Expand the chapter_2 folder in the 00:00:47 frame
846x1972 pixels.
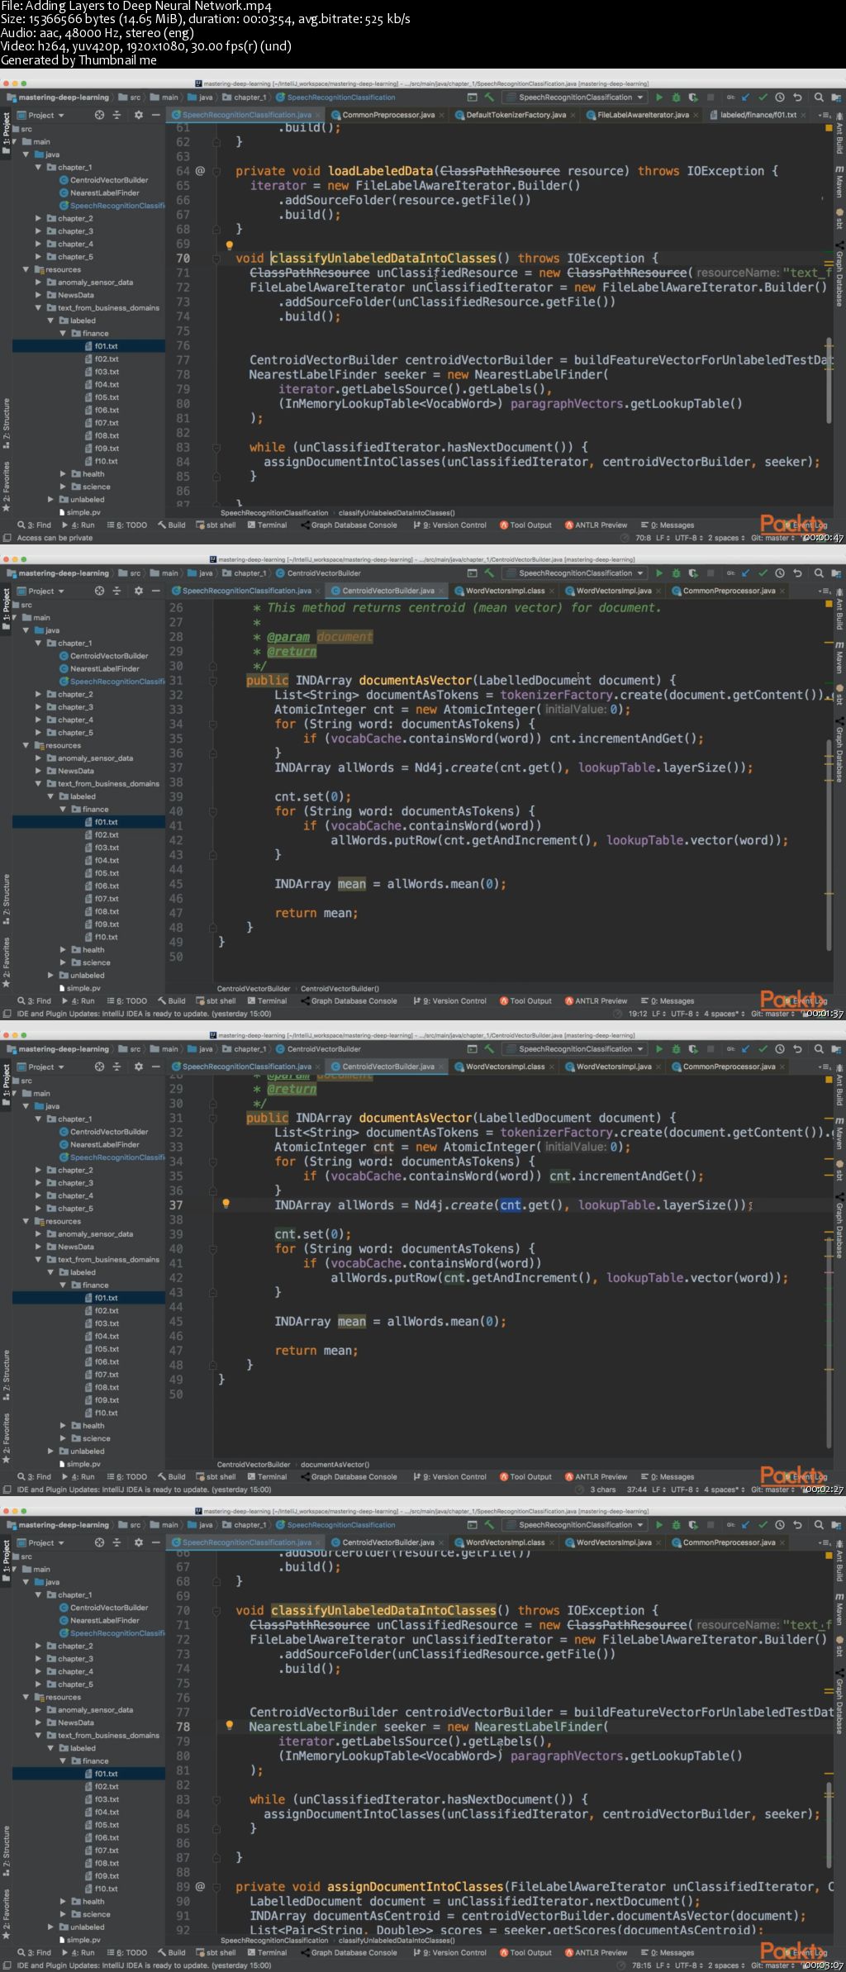pyautogui.click(x=38, y=219)
